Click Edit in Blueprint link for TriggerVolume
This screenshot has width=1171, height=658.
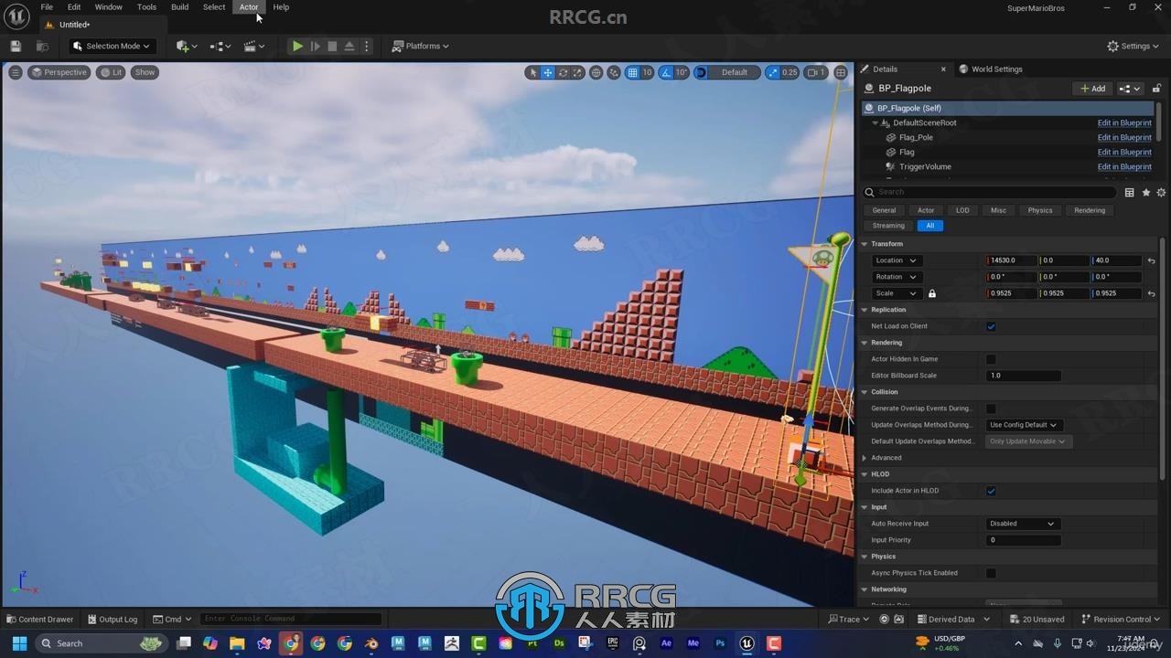(x=1124, y=167)
